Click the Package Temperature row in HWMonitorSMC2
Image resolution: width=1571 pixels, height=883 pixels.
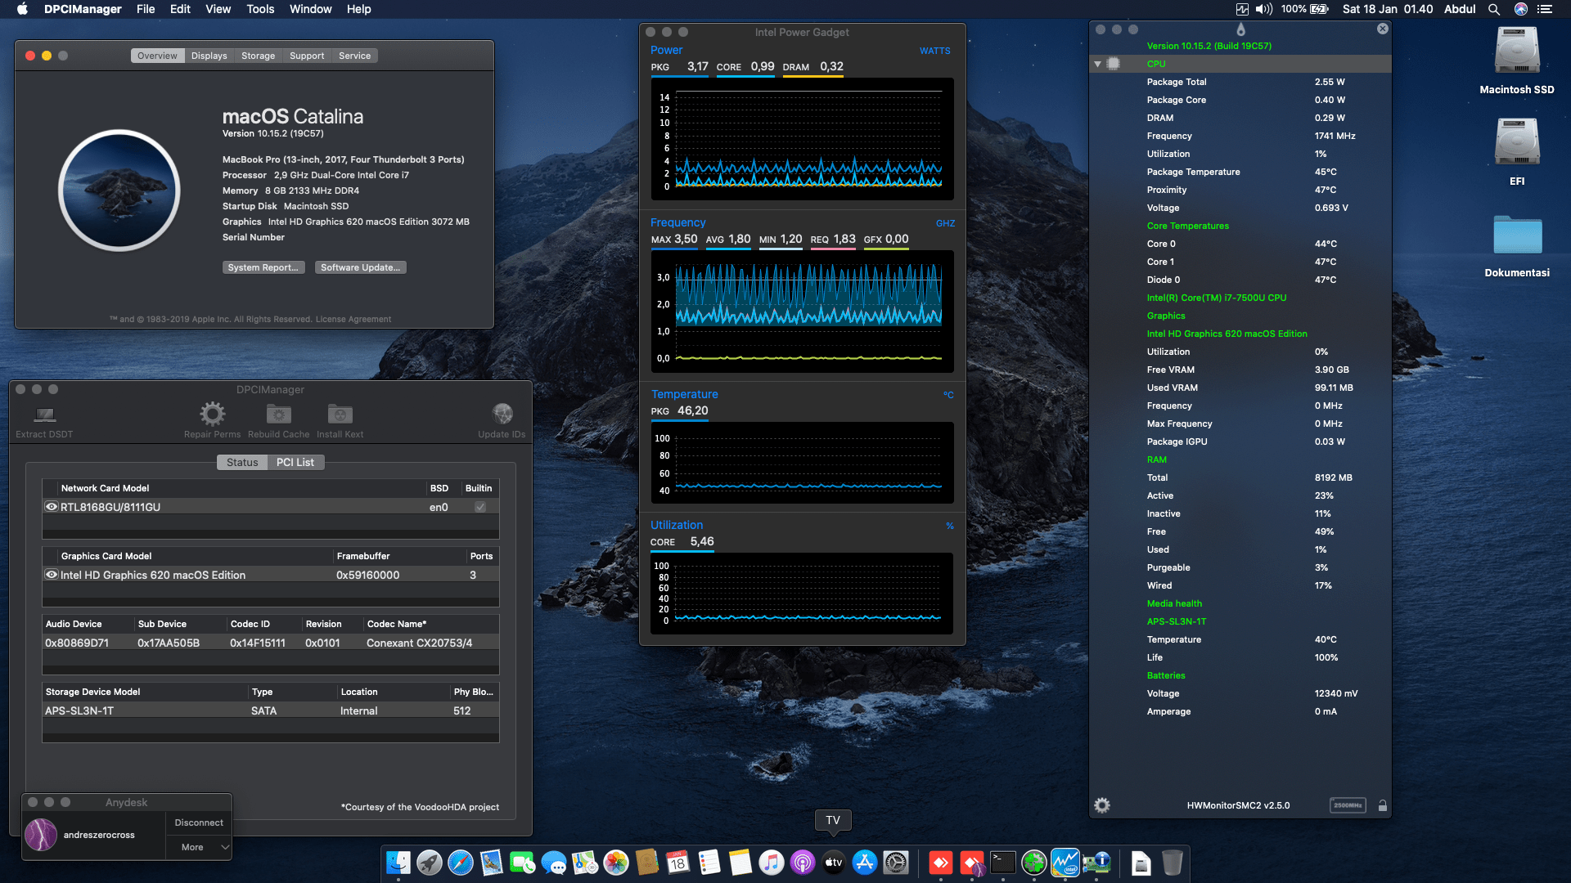click(x=1240, y=172)
